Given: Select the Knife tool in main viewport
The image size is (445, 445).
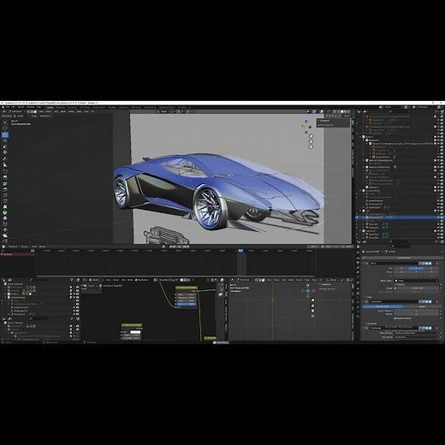Looking at the screenshot, I should [5, 201].
